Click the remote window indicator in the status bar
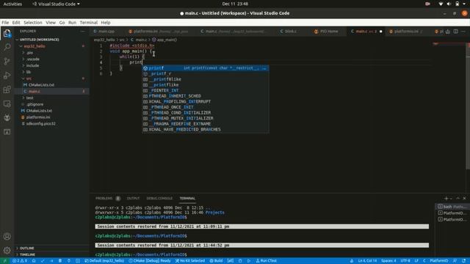 tap(4, 261)
